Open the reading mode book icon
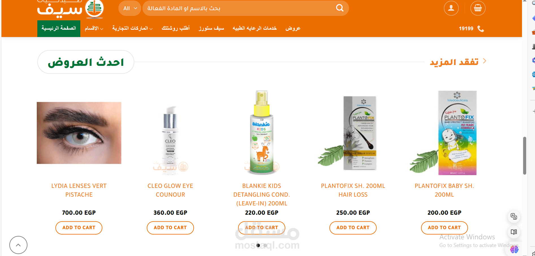The width and height of the screenshot is (535, 256). point(514,232)
